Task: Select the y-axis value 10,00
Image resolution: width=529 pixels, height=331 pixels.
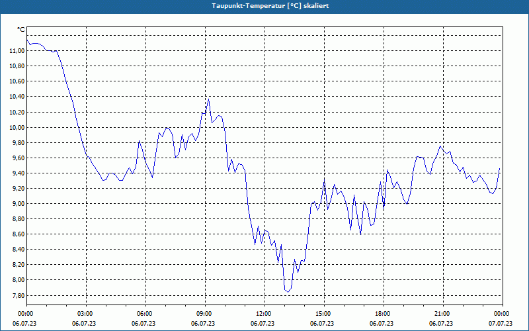Action: pyautogui.click(x=17, y=127)
